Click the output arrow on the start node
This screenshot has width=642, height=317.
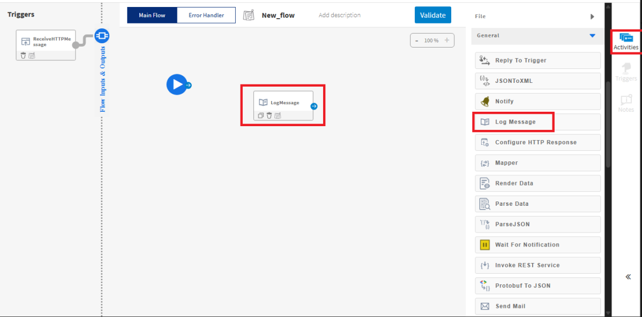[x=188, y=85]
